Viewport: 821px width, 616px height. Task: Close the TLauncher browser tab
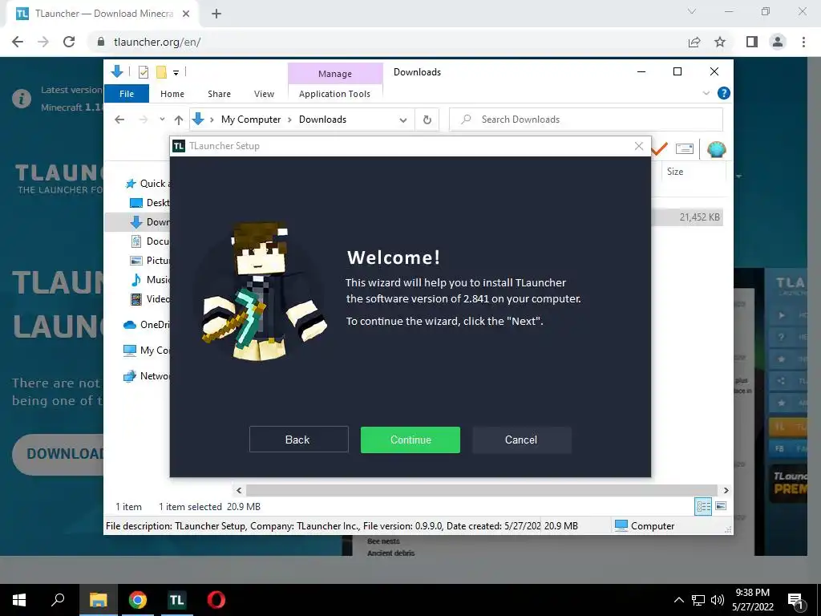pyautogui.click(x=186, y=14)
